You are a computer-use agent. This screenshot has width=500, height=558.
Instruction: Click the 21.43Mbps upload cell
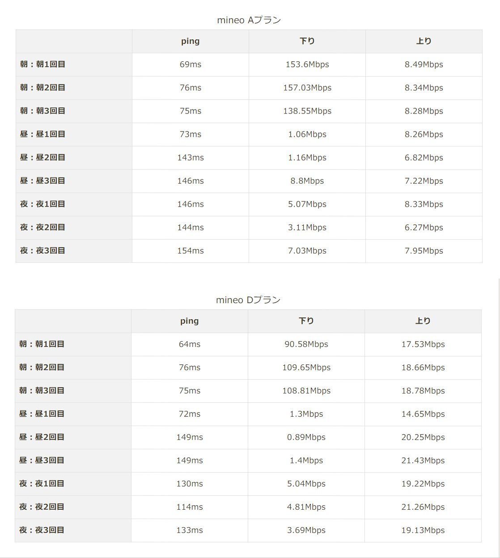[423, 461]
